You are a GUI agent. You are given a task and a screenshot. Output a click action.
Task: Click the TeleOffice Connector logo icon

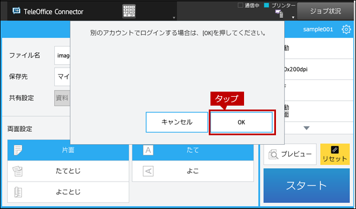click(16, 11)
